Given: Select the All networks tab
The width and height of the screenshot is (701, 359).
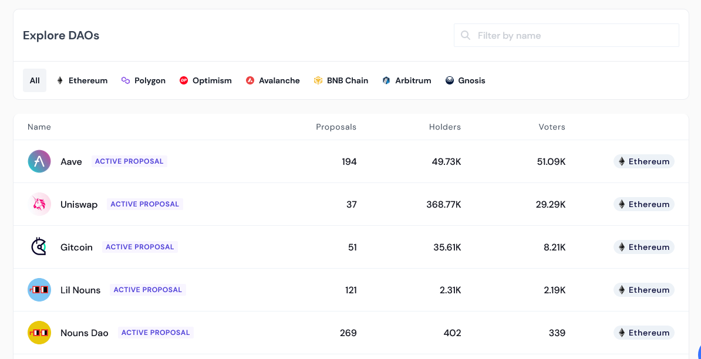Looking at the screenshot, I should 34,80.
